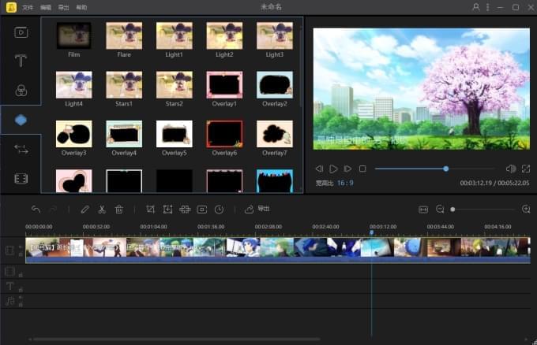Open the 帮助 (Help) menu
Viewport: 537px width, 345px height.
(81, 7)
